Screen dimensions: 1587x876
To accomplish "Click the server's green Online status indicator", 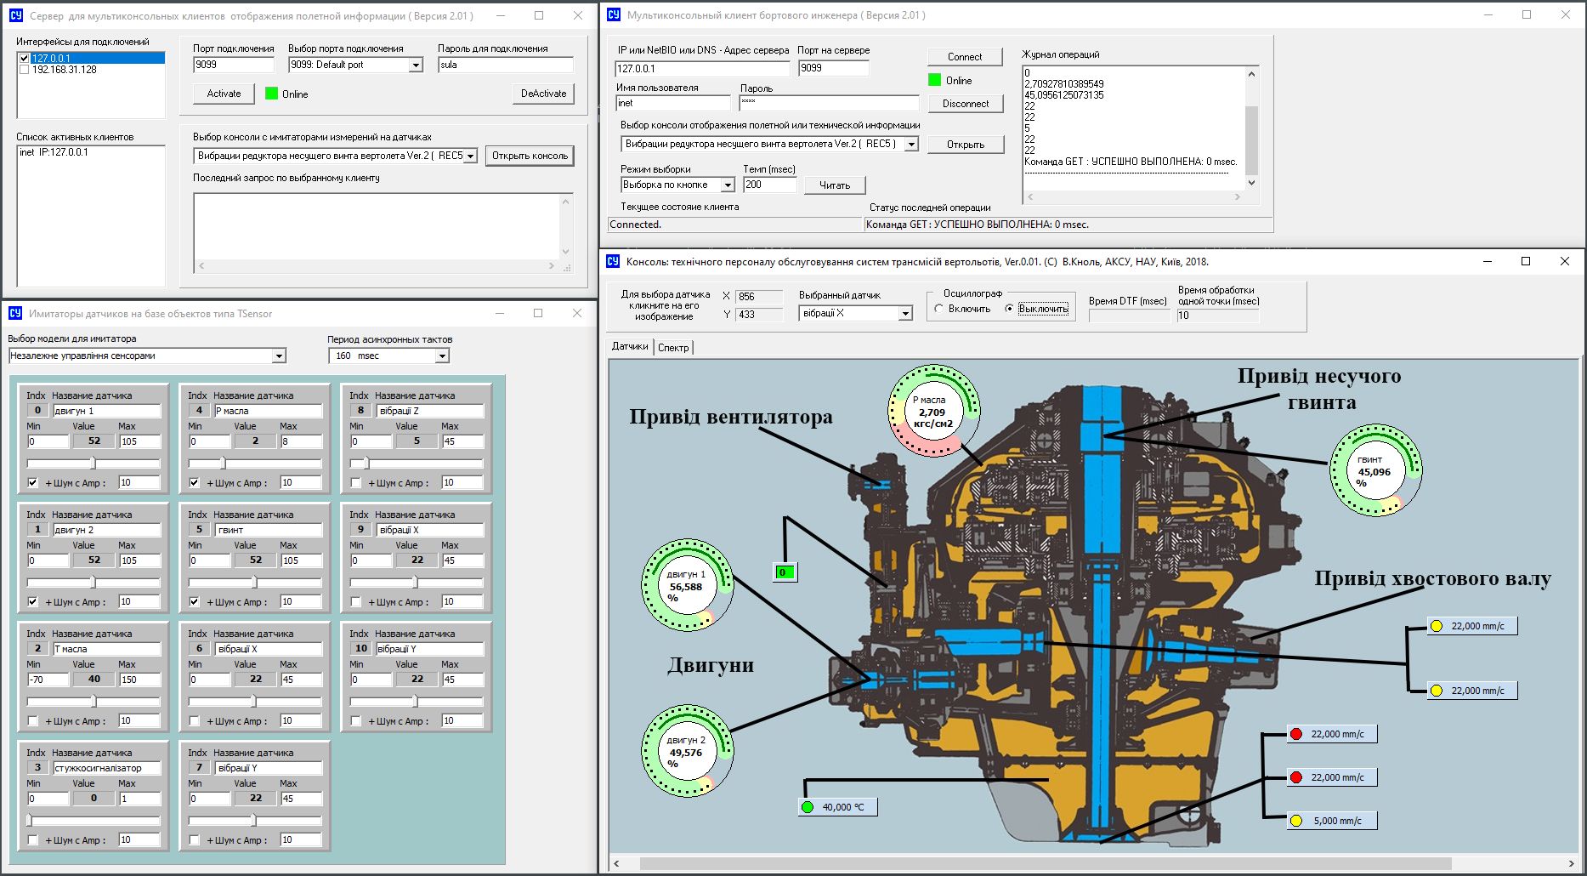I will [272, 94].
